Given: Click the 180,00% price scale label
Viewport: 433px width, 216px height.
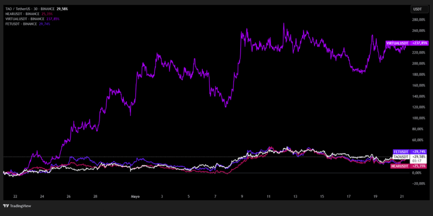Looking at the screenshot, I should click(x=419, y=74).
